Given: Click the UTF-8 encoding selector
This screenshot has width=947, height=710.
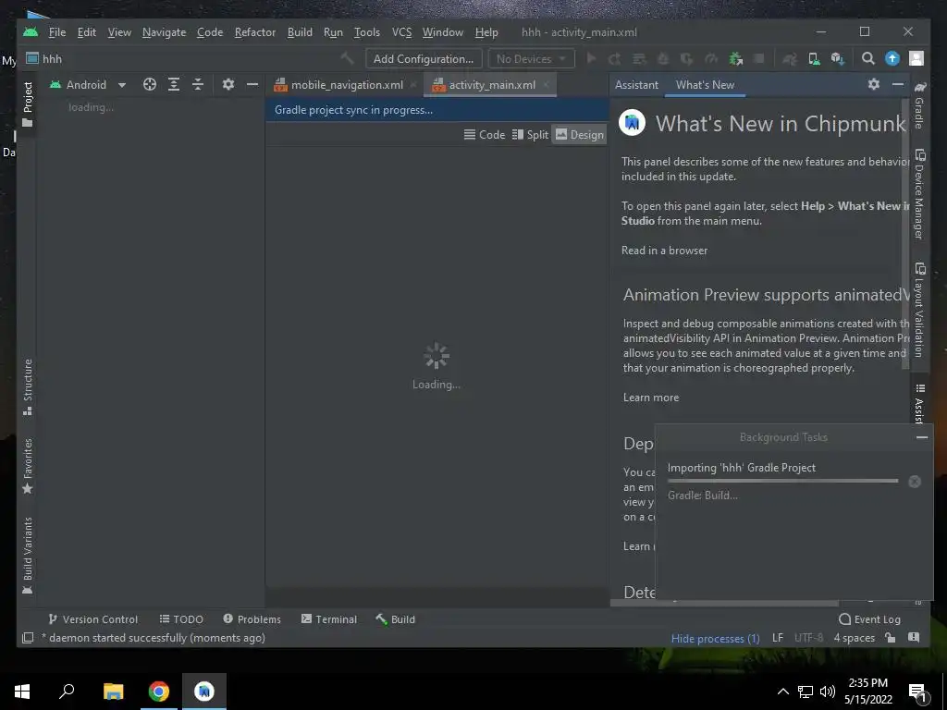Looking at the screenshot, I should [808, 638].
